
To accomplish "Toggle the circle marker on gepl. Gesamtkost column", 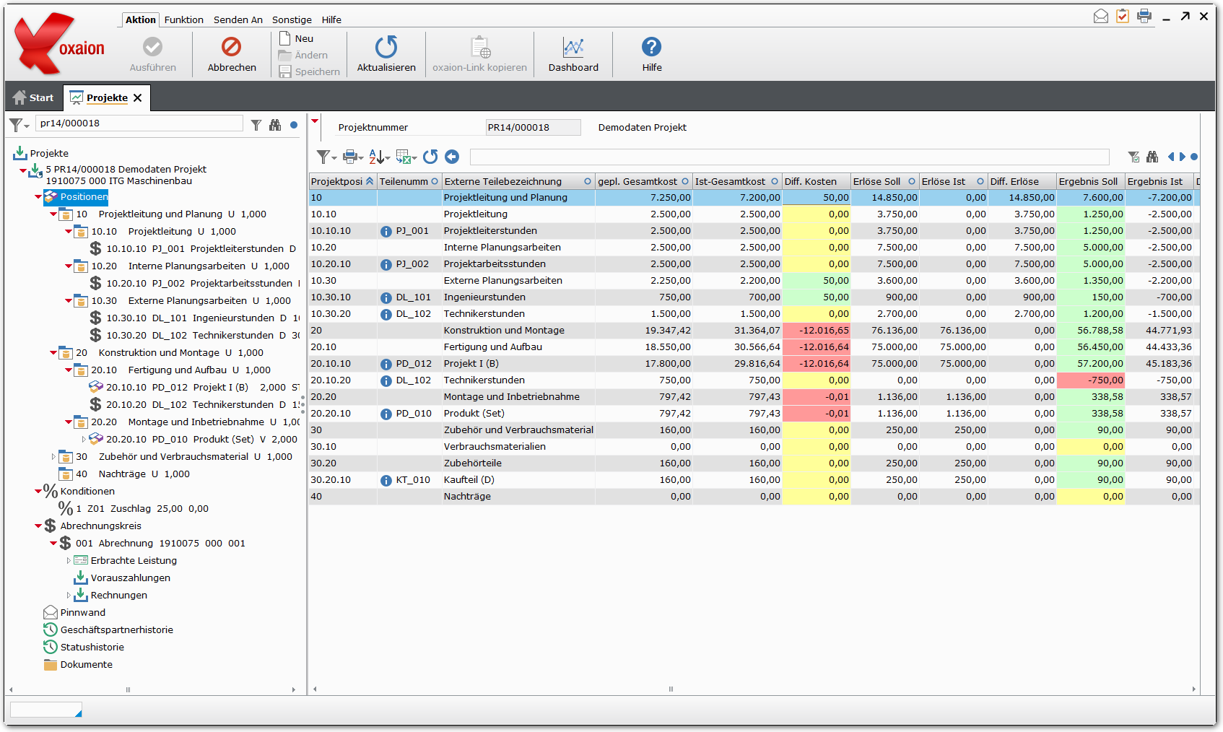I will tap(685, 181).
